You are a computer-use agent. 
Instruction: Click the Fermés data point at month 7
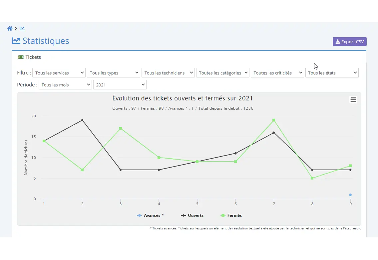coord(274,120)
